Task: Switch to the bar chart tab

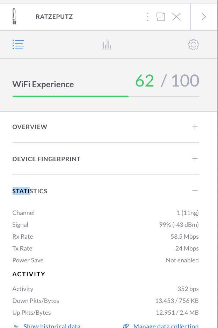Action: (x=106, y=45)
